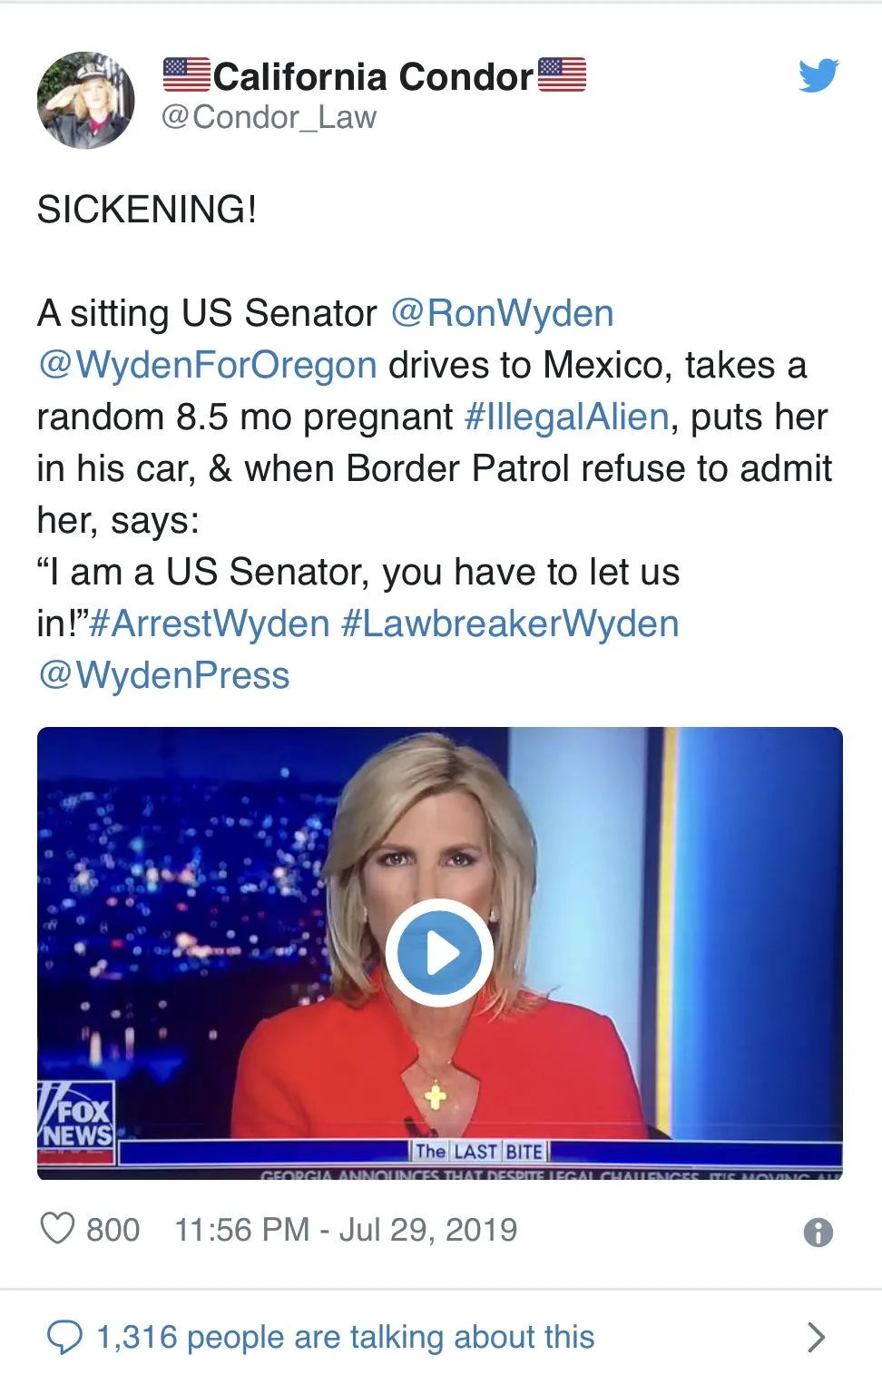Play the embedded Fox News video
Screen dimensions: 882x1375
440,953
